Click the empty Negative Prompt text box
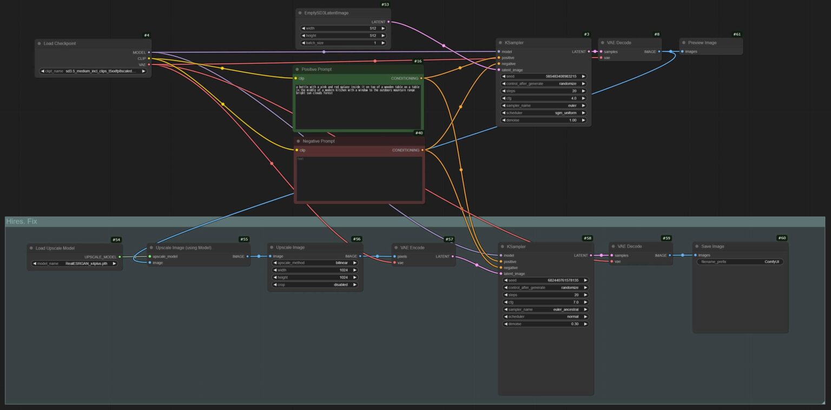 pyautogui.click(x=359, y=178)
